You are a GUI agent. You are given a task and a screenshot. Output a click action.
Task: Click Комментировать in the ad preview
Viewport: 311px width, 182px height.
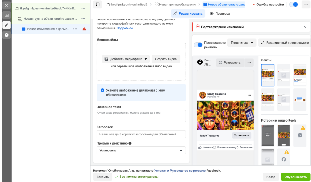click(x=224, y=147)
